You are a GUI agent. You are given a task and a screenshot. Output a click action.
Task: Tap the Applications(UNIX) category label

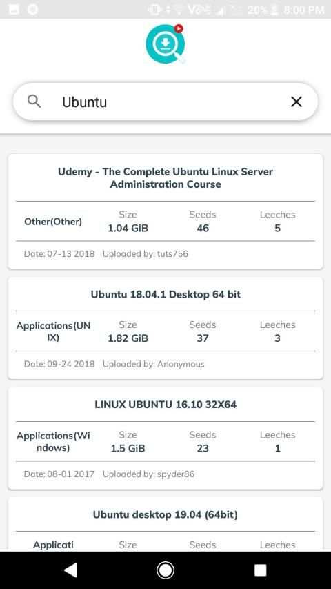click(x=53, y=331)
